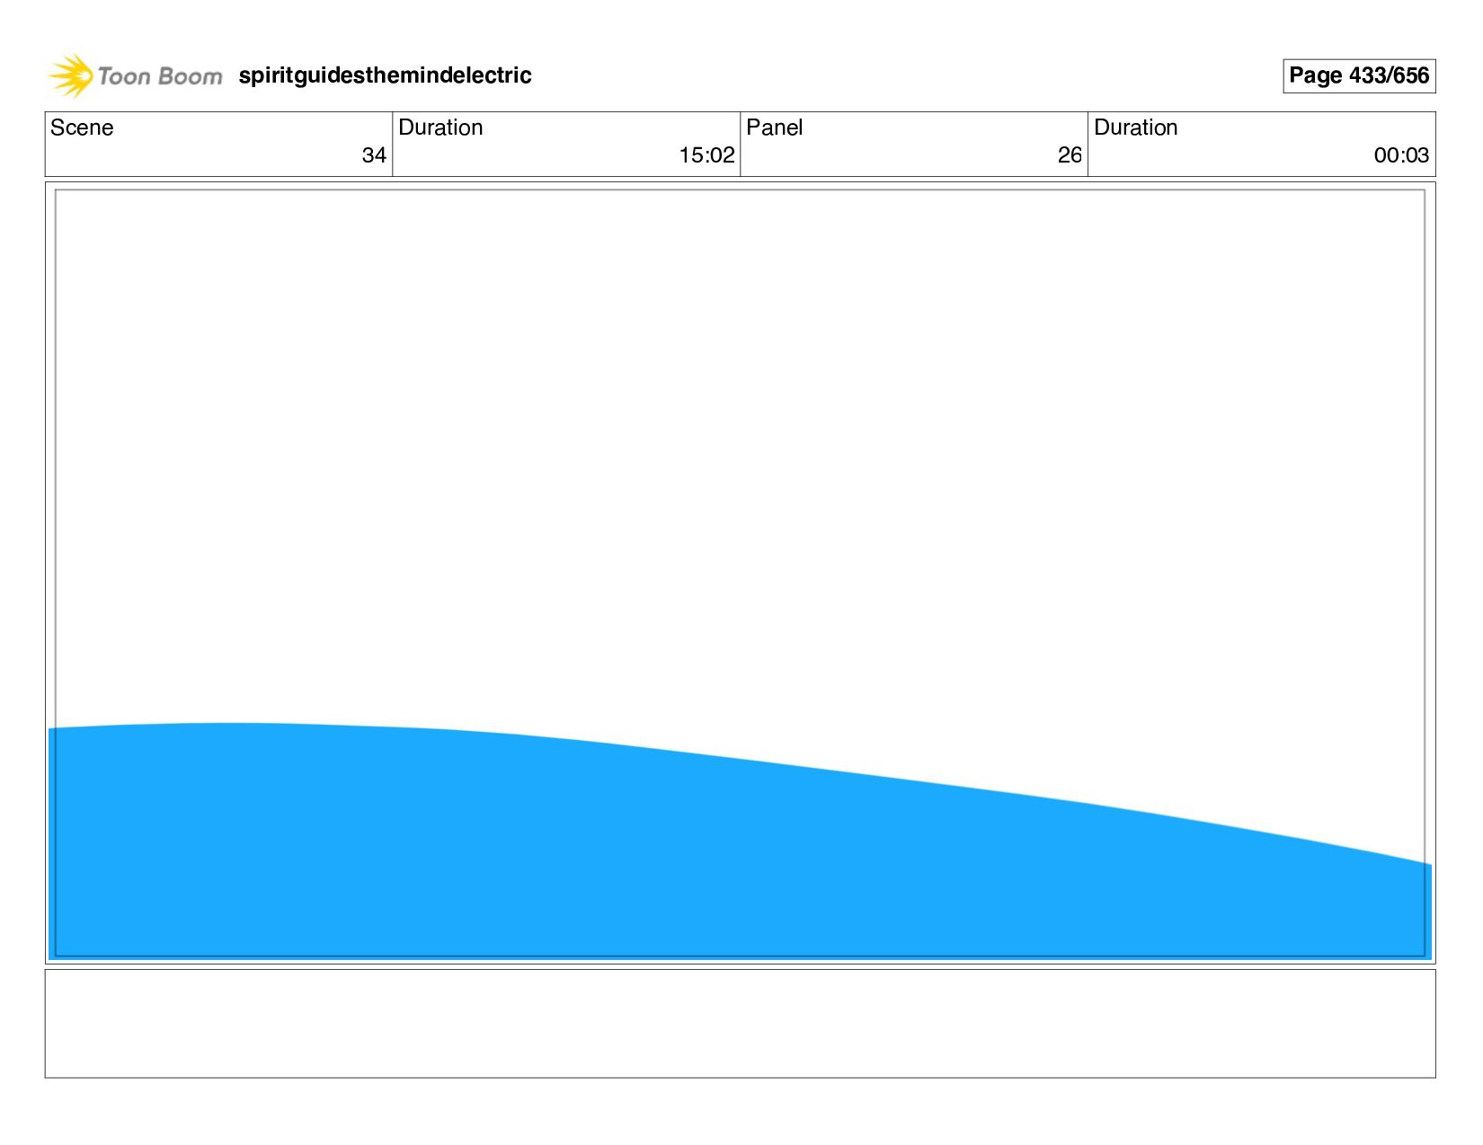Screen dimensions: 1483x1145
Task: Click the Page 433/656 indicator box
Action: click(1359, 75)
